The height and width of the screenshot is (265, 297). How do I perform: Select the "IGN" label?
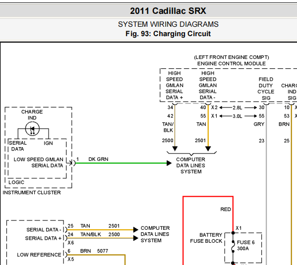(x=48, y=143)
